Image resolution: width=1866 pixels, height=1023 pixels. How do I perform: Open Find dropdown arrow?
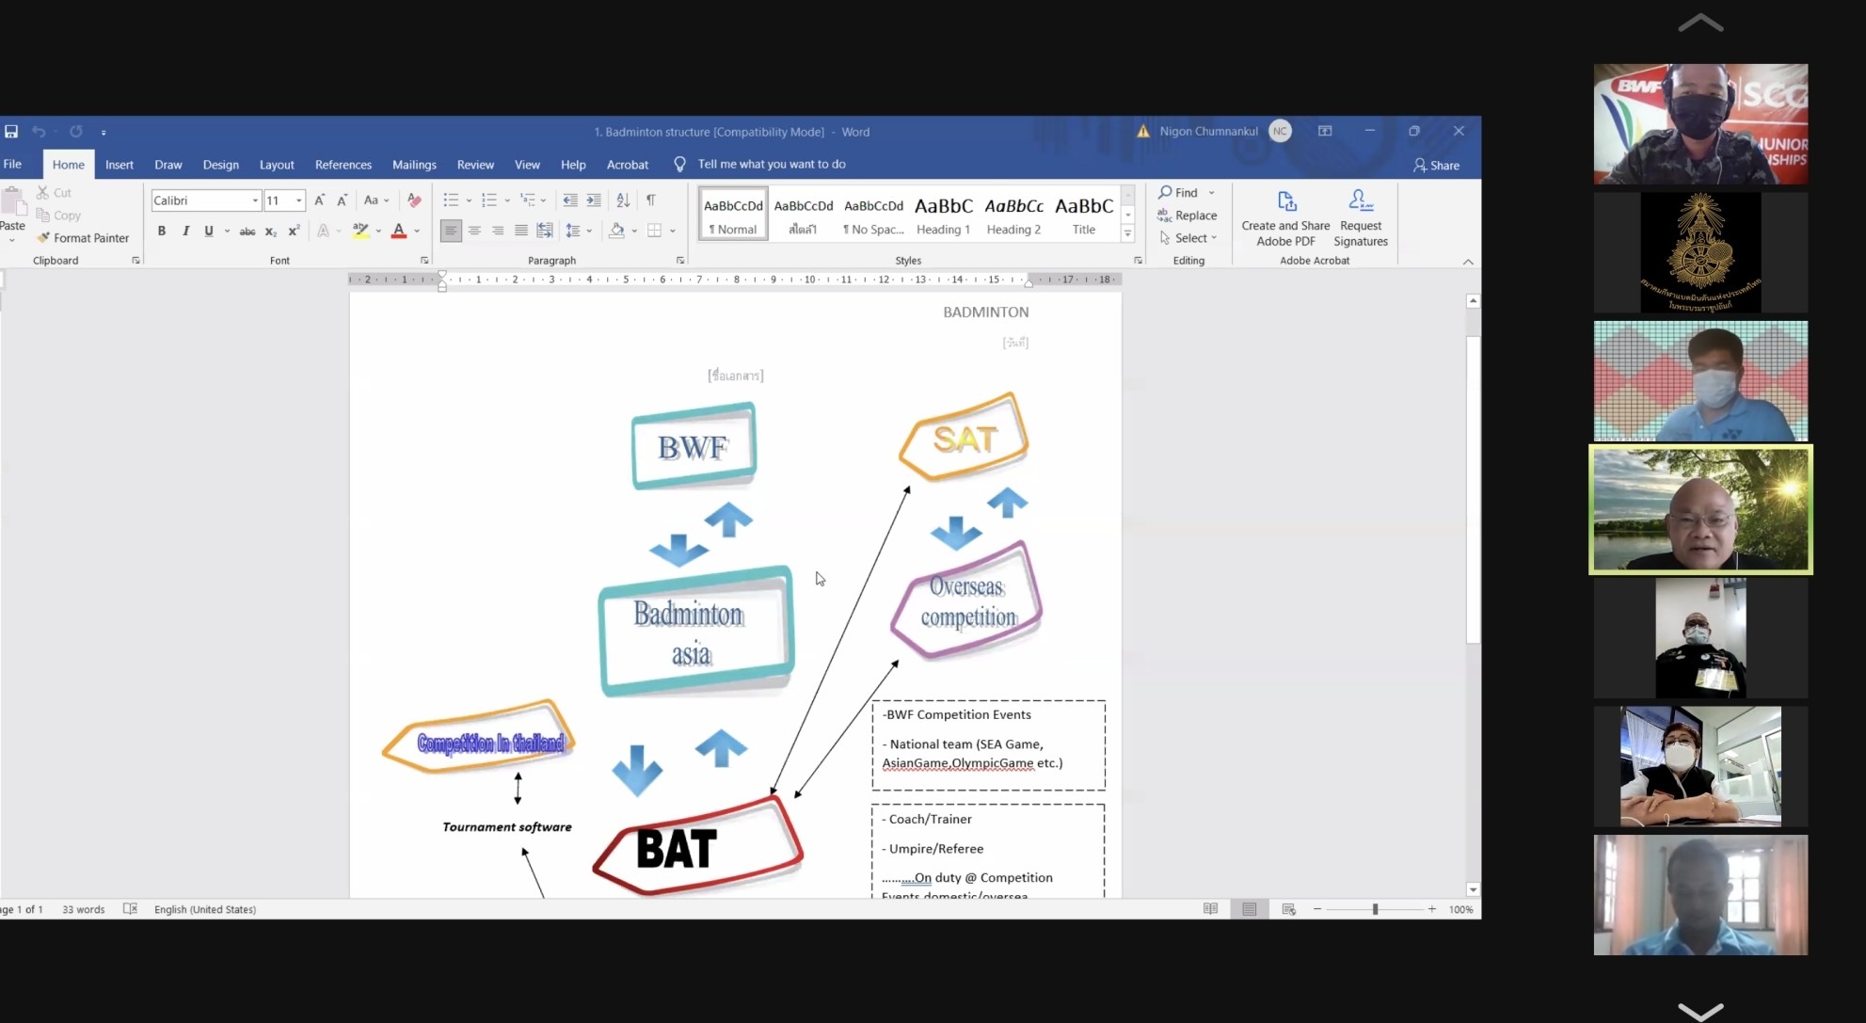[x=1212, y=193]
